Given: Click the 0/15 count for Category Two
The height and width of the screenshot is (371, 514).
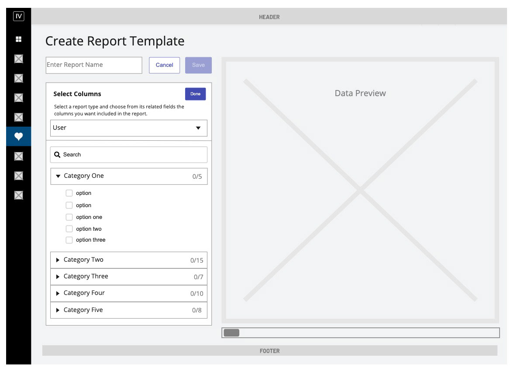Looking at the screenshot, I should point(197,260).
